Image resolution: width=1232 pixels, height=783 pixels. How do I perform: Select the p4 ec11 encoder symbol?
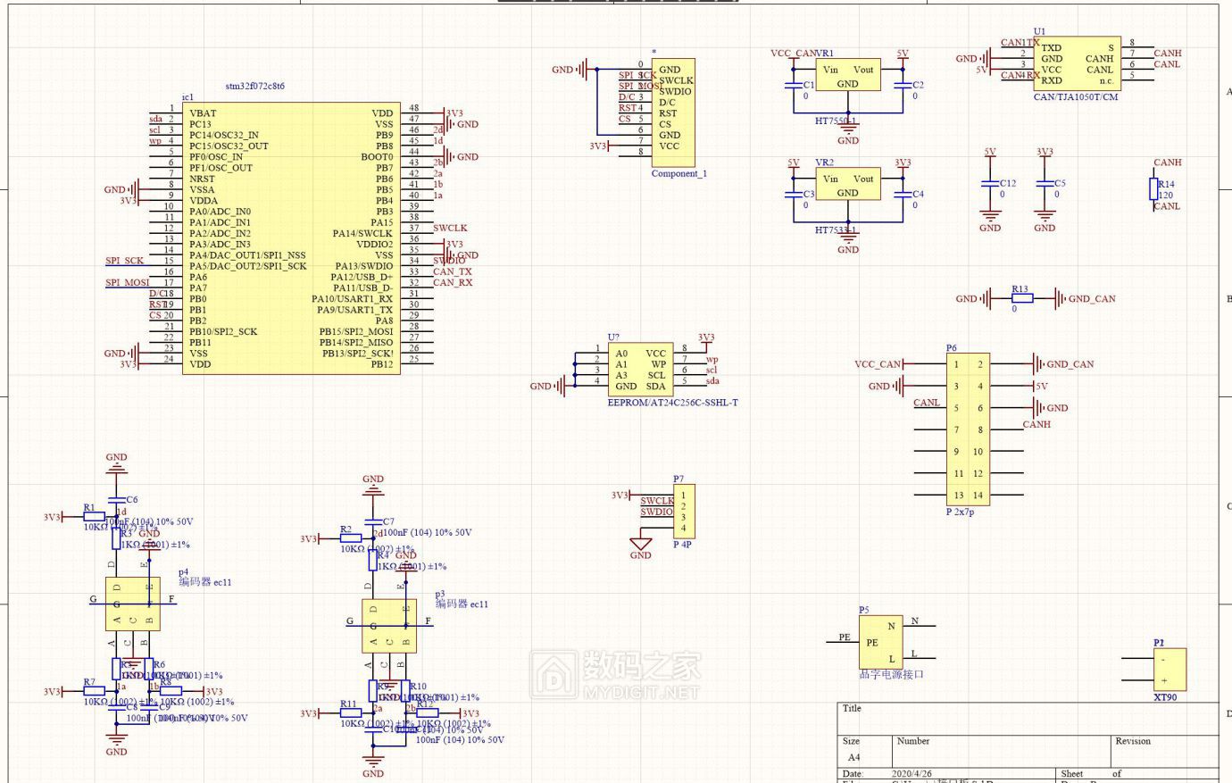pos(132,604)
